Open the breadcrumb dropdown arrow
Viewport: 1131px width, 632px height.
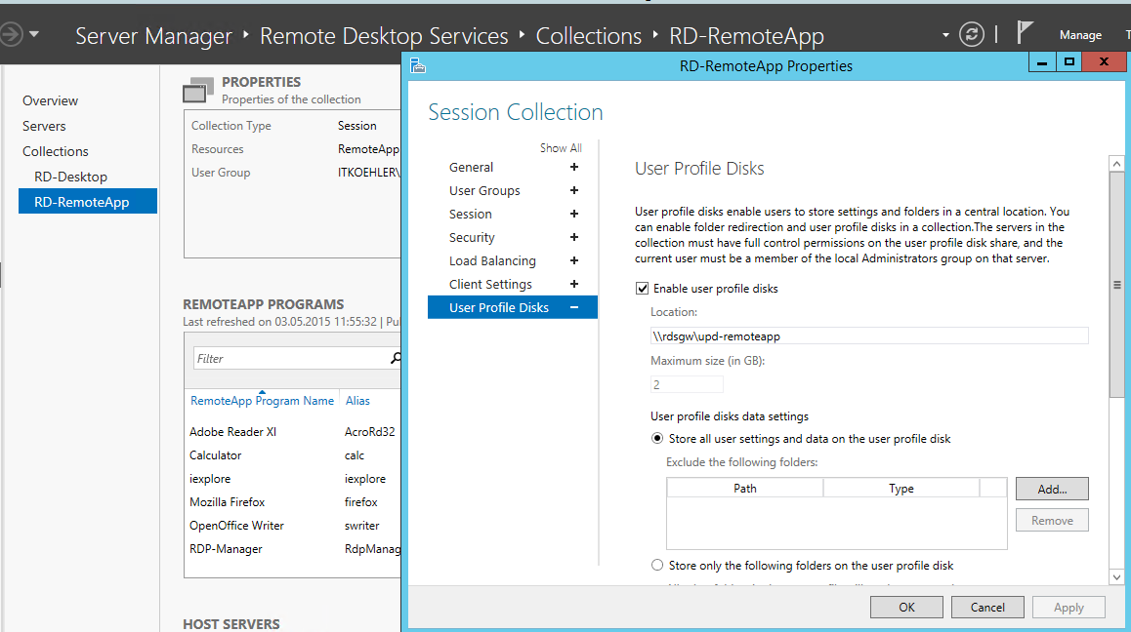pos(943,34)
